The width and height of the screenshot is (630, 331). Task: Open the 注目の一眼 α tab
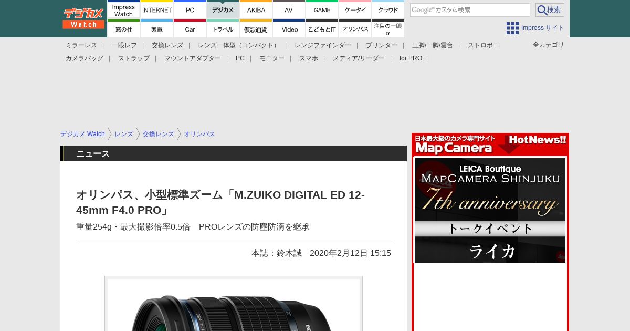click(x=388, y=28)
